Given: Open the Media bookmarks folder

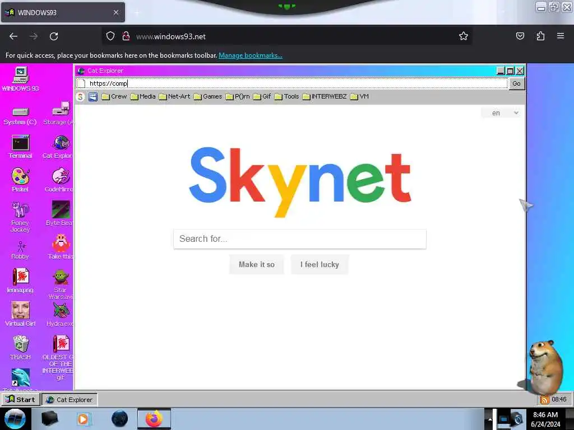Looking at the screenshot, I should (143, 96).
